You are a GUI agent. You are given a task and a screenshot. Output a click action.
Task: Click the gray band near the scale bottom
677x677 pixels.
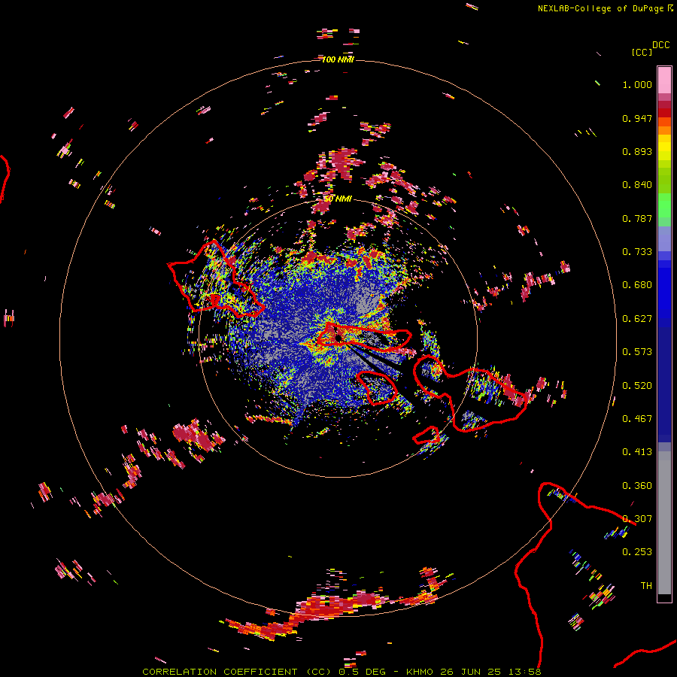click(664, 523)
